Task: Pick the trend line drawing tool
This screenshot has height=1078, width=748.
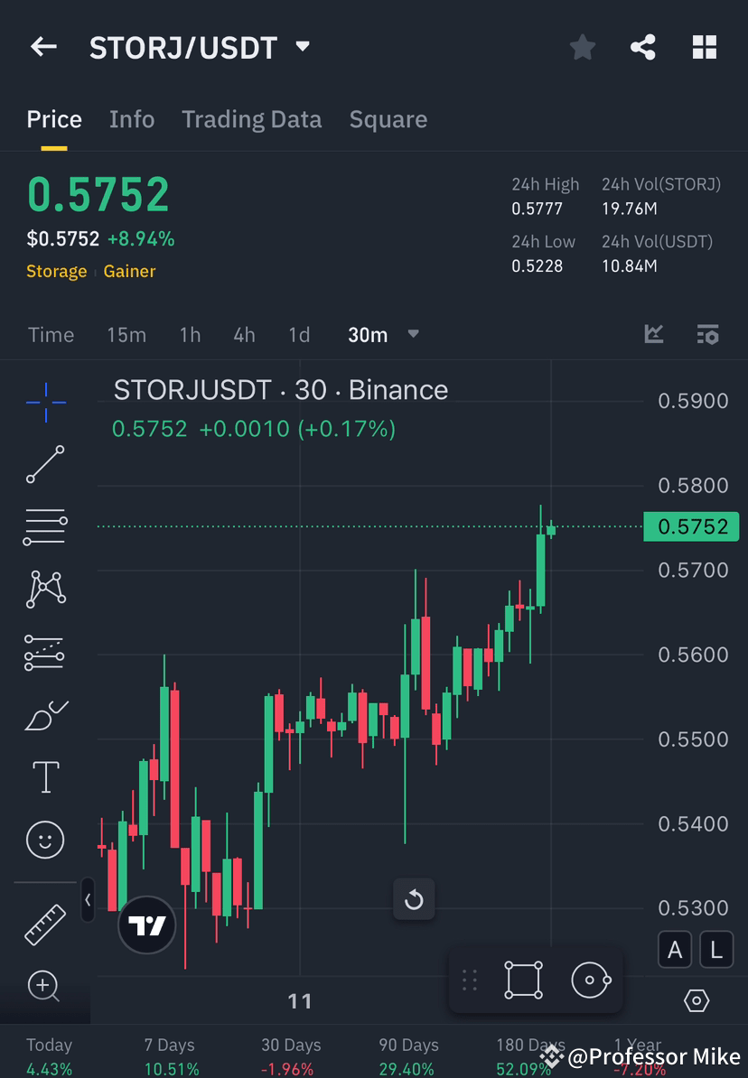Action: tap(45, 466)
